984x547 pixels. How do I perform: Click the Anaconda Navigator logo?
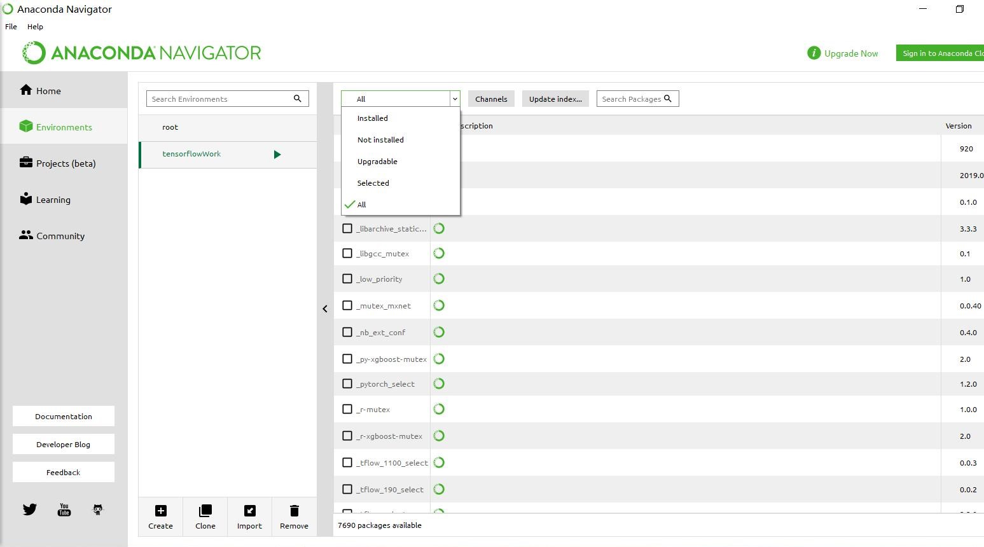tap(141, 53)
